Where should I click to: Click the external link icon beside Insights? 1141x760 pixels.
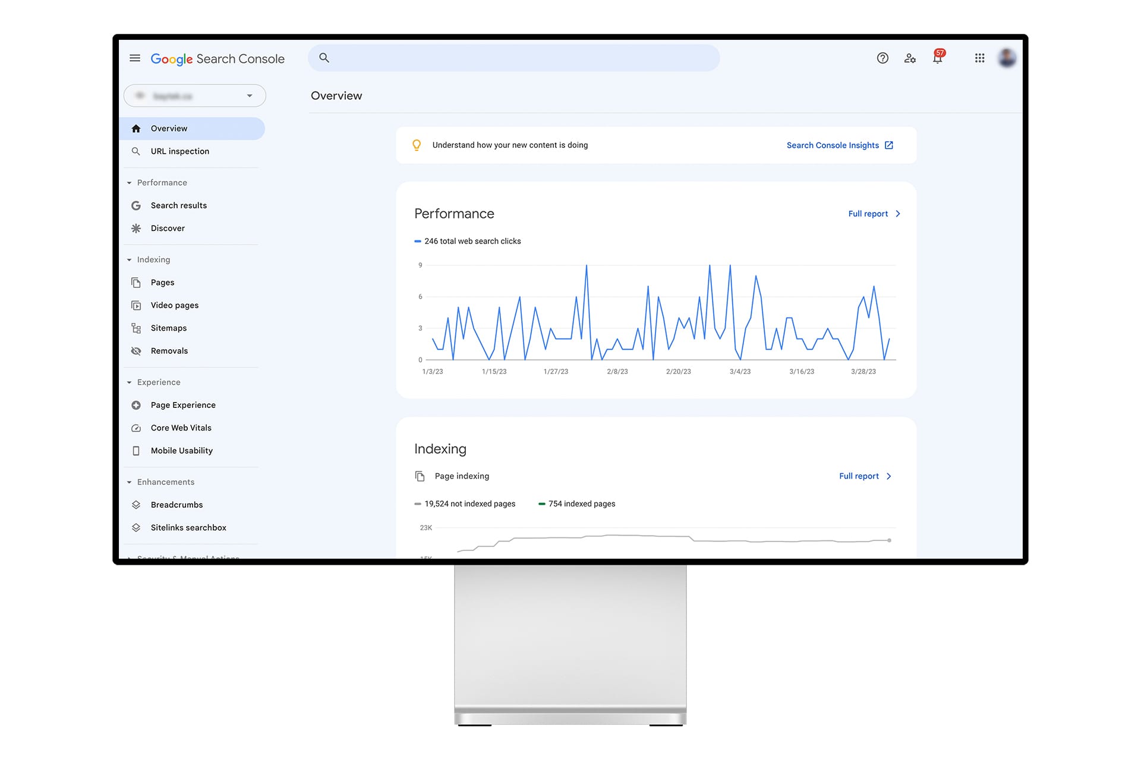[889, 145]
